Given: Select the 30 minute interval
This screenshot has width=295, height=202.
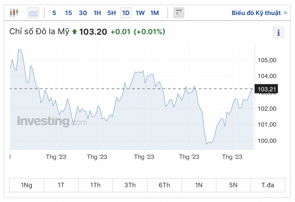Looking at the screenshot, I should click(x=83, y=13).
